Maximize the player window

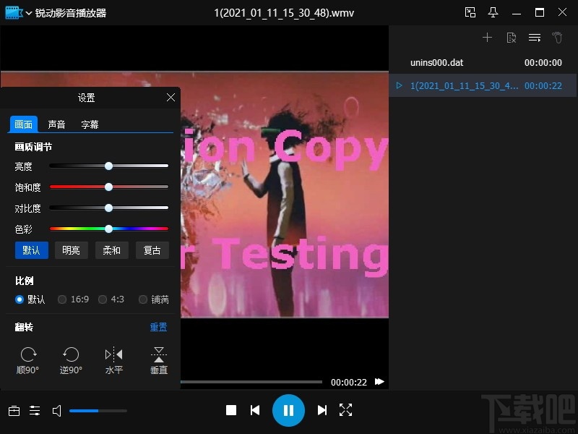coord(539,12)
